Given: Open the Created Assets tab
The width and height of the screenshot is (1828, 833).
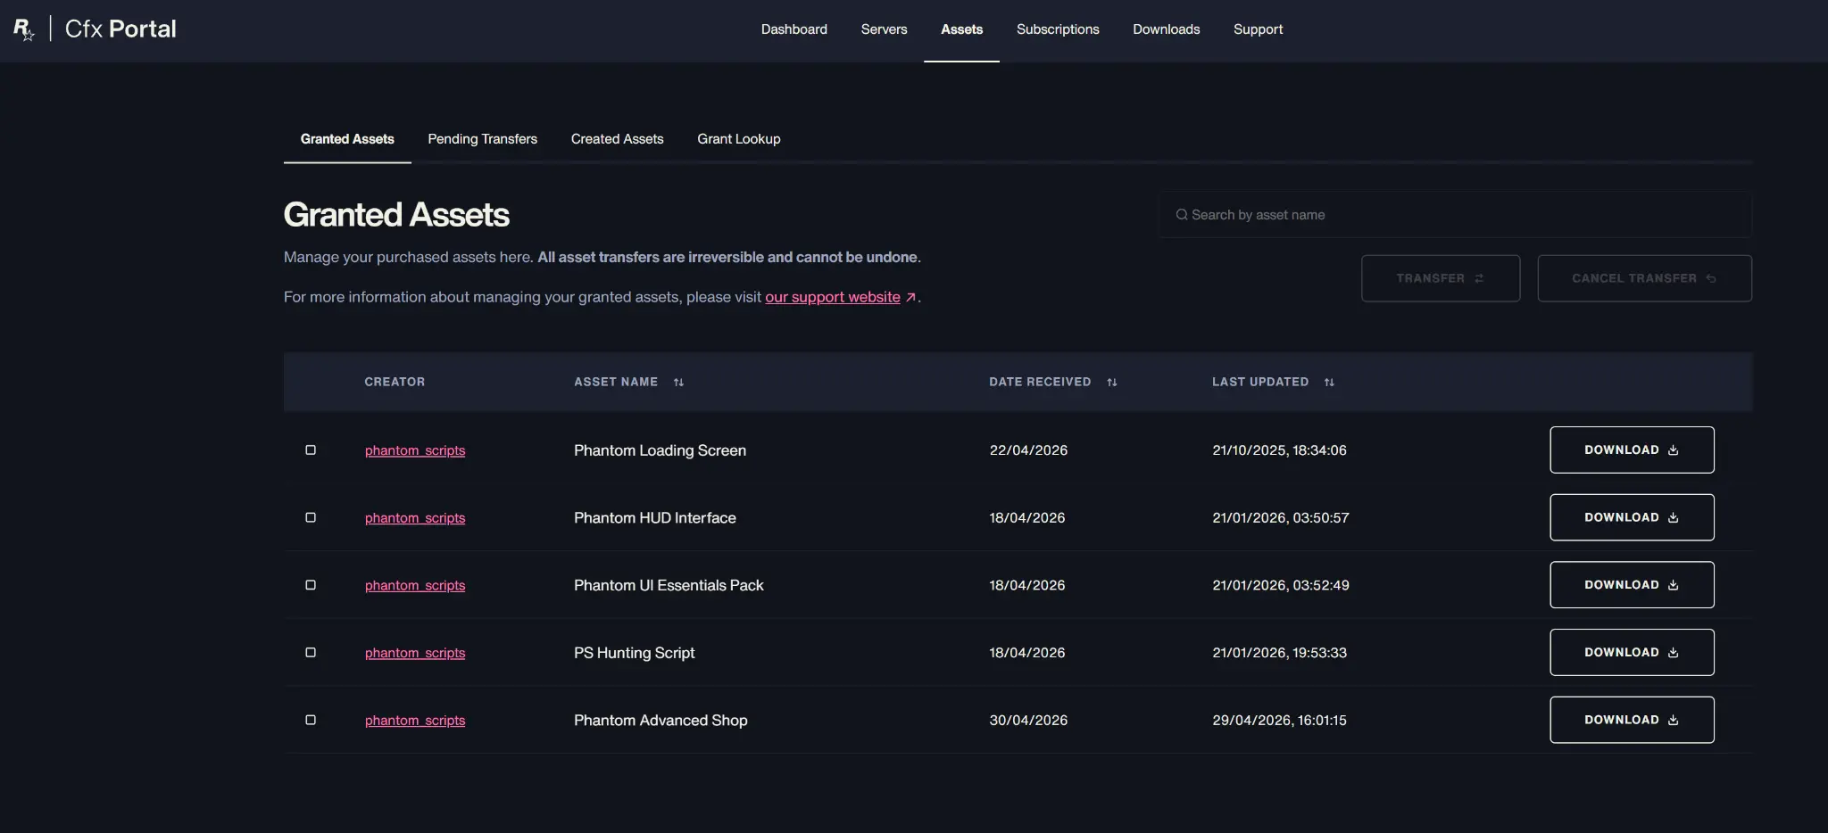Looking at the screenshot, I should coord(618,139).
